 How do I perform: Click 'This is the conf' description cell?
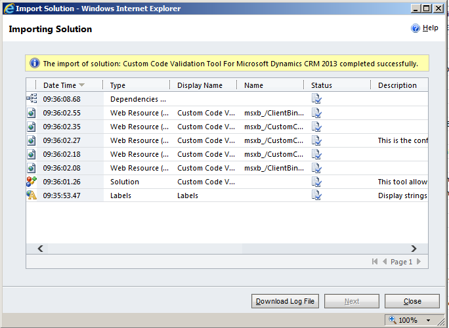pyautogui.click(x=402, y=140)
